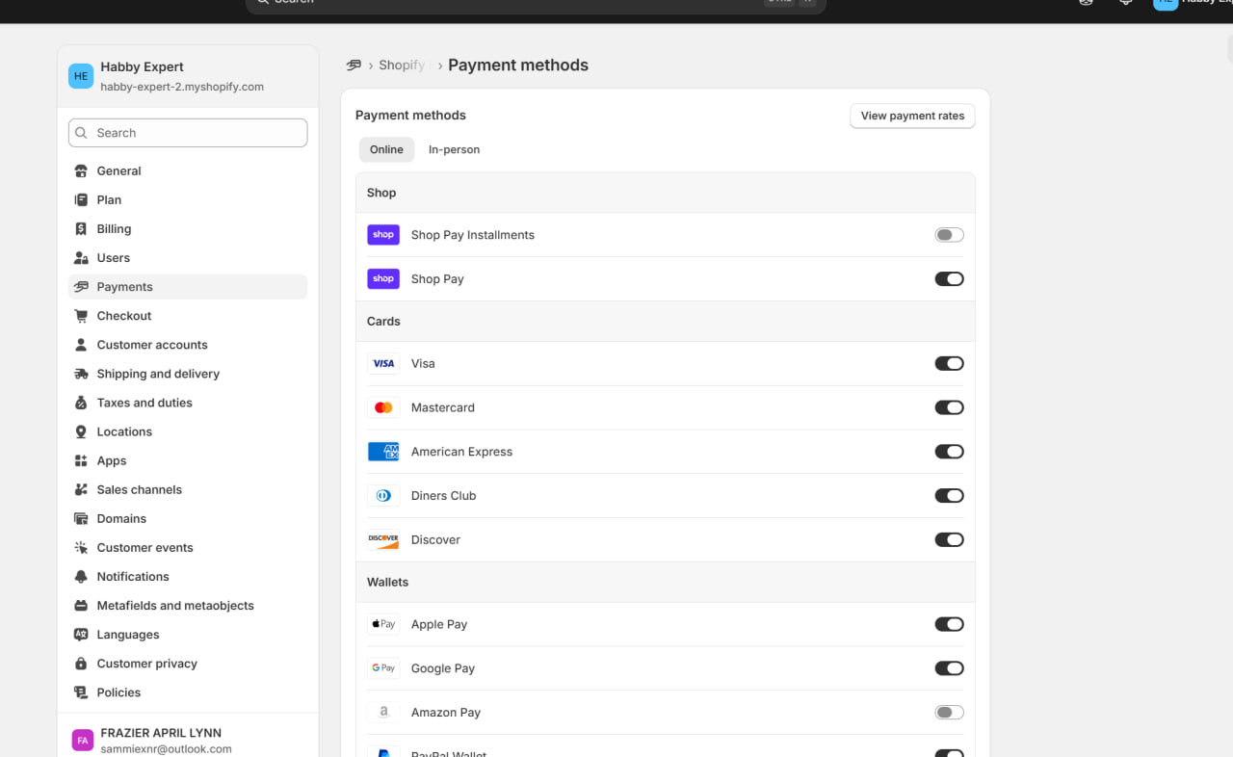Click the Google Pay logo
Screen dimensions: 1233x757
click(x=383, y=668)
